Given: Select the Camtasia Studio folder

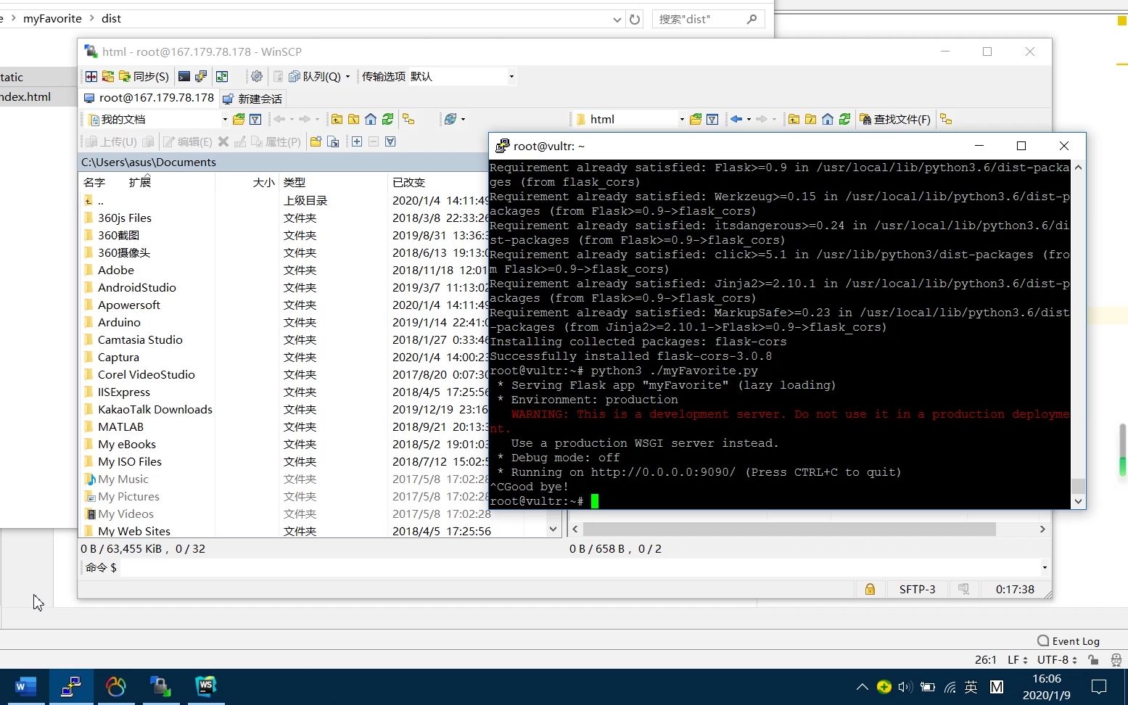Looking at the screenshot, I should pos(140,339).
